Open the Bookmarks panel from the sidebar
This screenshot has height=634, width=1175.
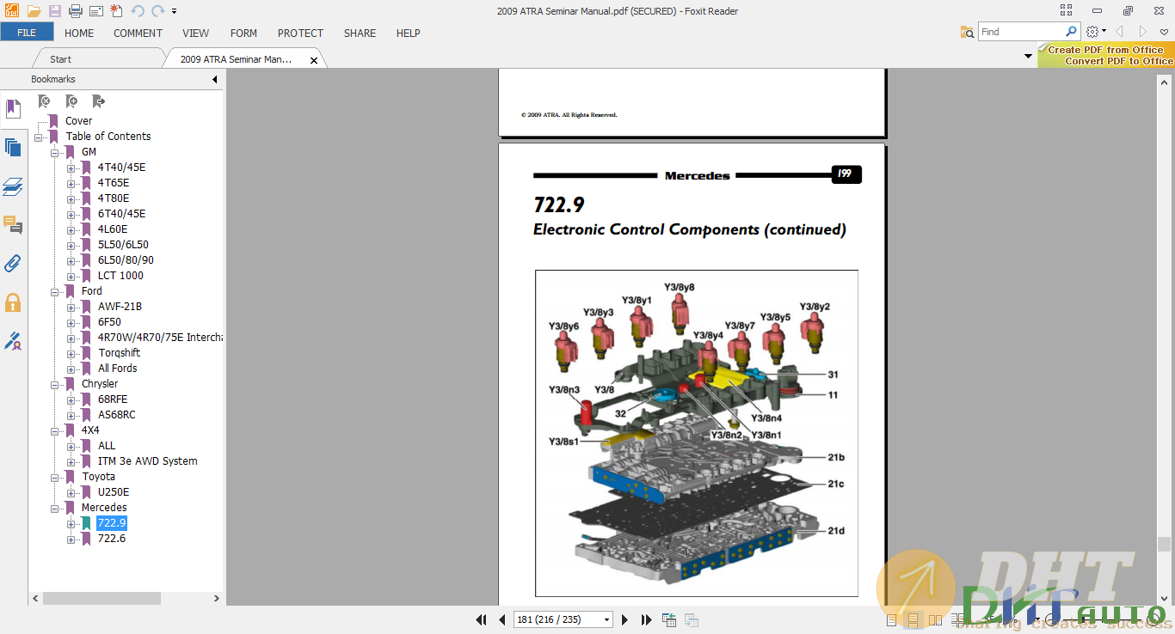[x=13, y=109]
